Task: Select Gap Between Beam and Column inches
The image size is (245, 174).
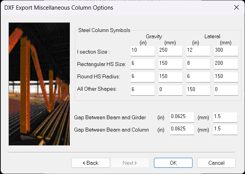Action: 182,130
